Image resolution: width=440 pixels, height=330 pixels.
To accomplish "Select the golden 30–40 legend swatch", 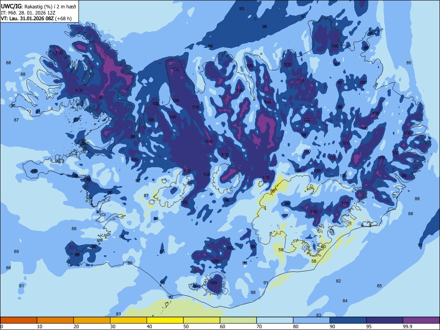I will 128,320.
